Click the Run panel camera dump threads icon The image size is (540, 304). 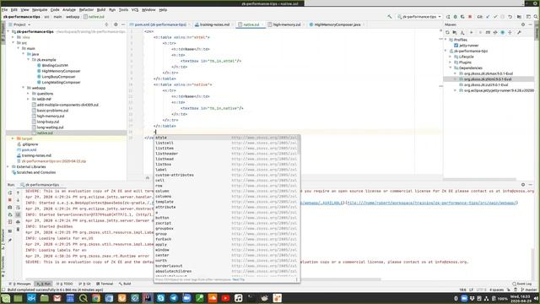(x=9, y=208)
